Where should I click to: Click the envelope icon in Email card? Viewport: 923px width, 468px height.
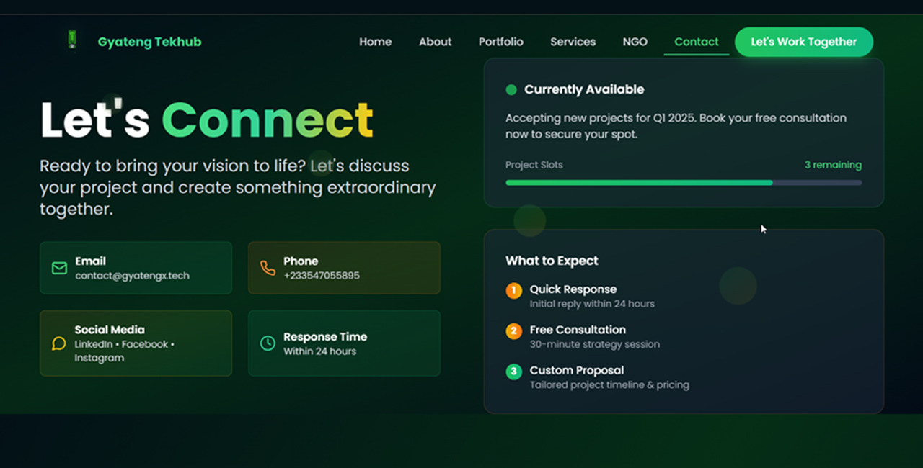coord(59,268)
